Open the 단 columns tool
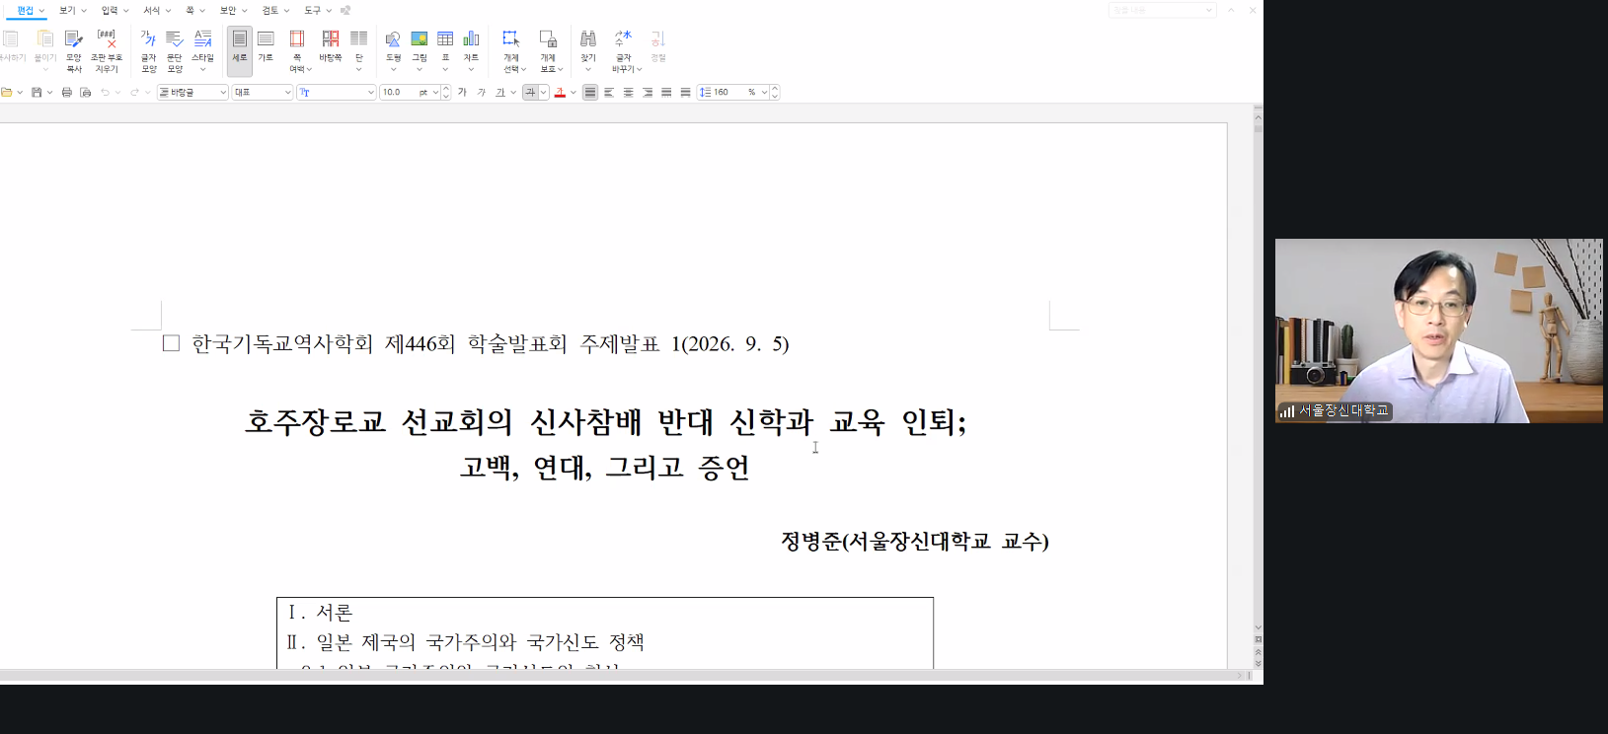 [x=359, y=50]
